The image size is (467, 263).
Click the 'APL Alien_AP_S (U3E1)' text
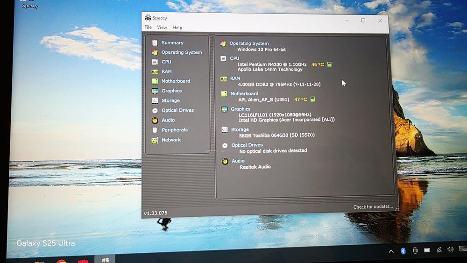point(263,100)
